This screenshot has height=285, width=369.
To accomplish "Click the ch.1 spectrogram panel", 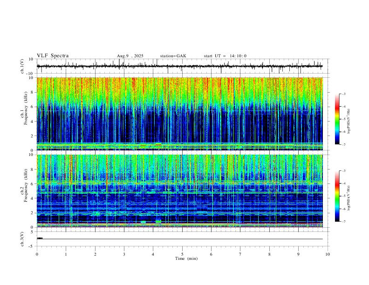I will (179, 114).
